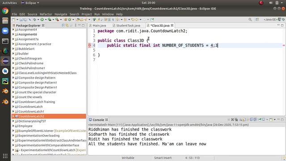Open the Activities overview
Viewport: 286px width, 161px height.
tap(9, 3)
